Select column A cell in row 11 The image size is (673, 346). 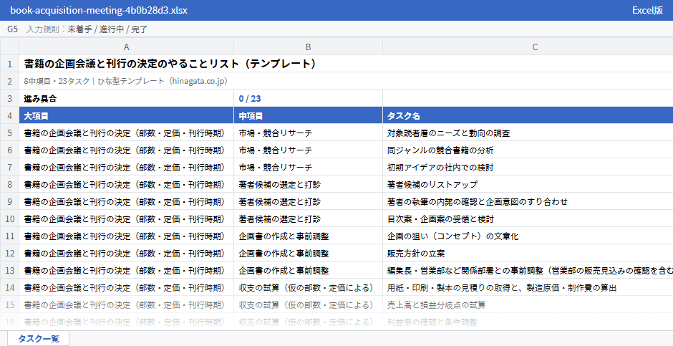pyautogui.click(x=126, y=236)
